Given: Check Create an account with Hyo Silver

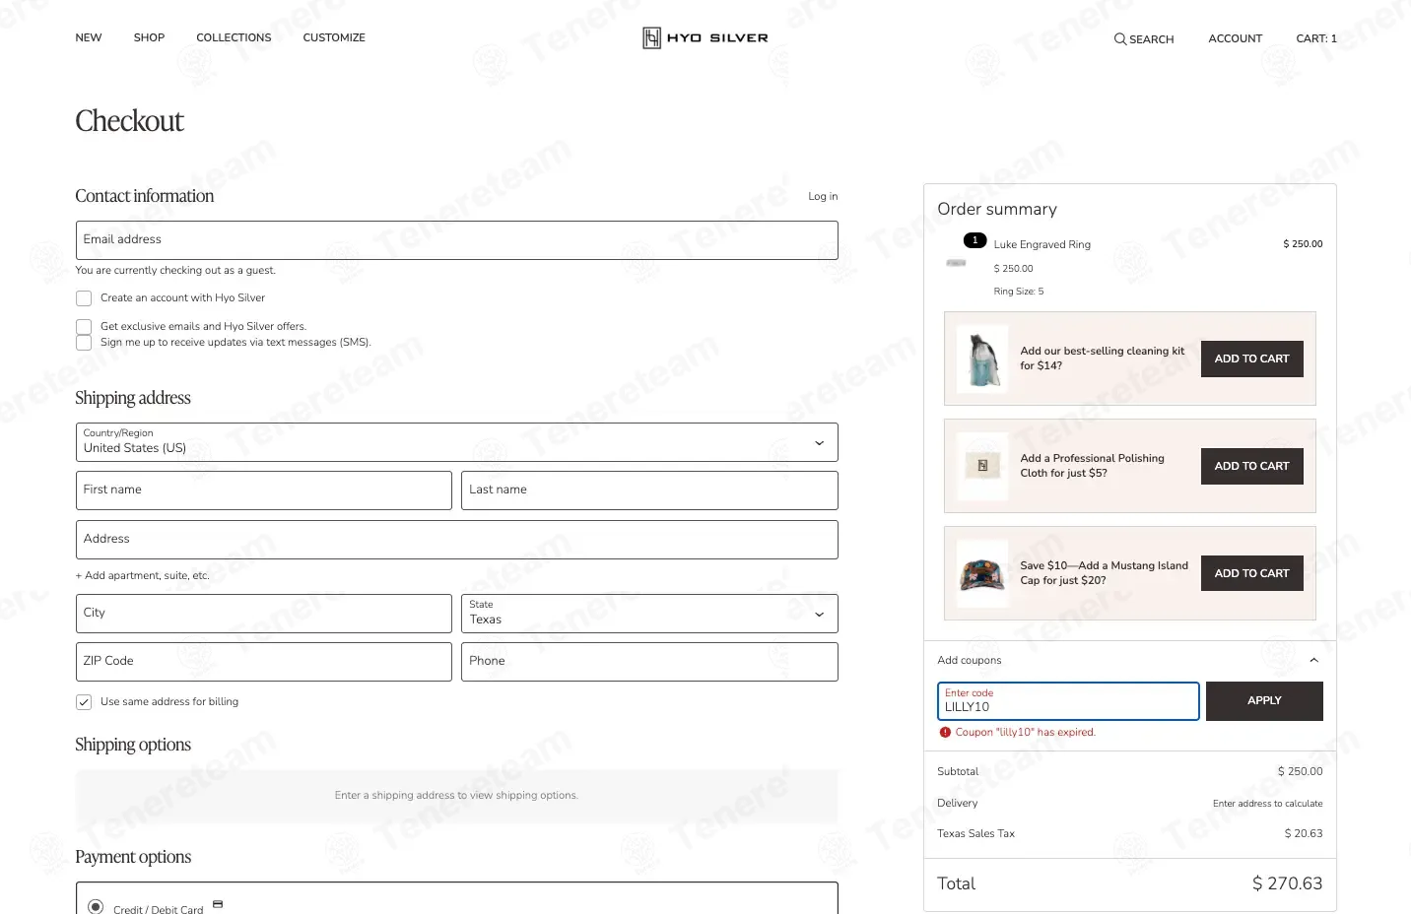Looking at the screenshot, I should click(x=84, y=298).
